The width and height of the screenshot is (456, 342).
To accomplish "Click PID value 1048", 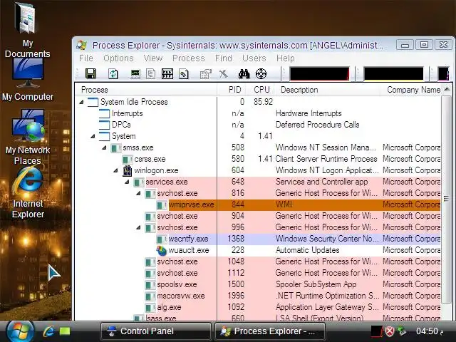I will coord(236,261).
